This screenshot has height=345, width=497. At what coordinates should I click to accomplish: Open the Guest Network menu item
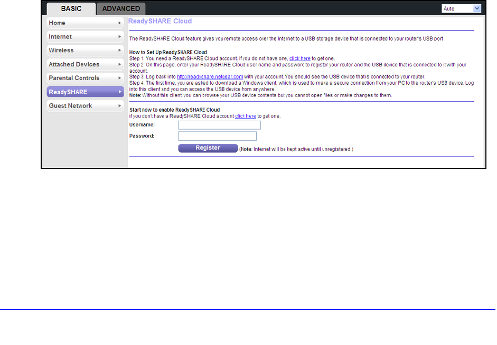[x=85, y=106]
